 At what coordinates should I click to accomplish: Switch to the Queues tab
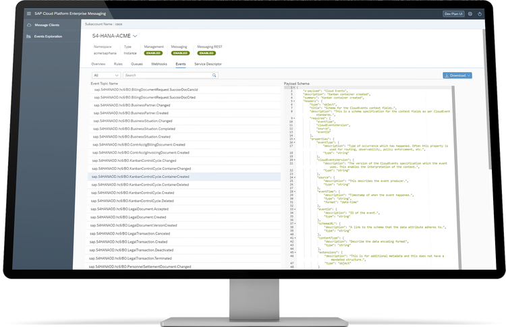pos(137,64)
